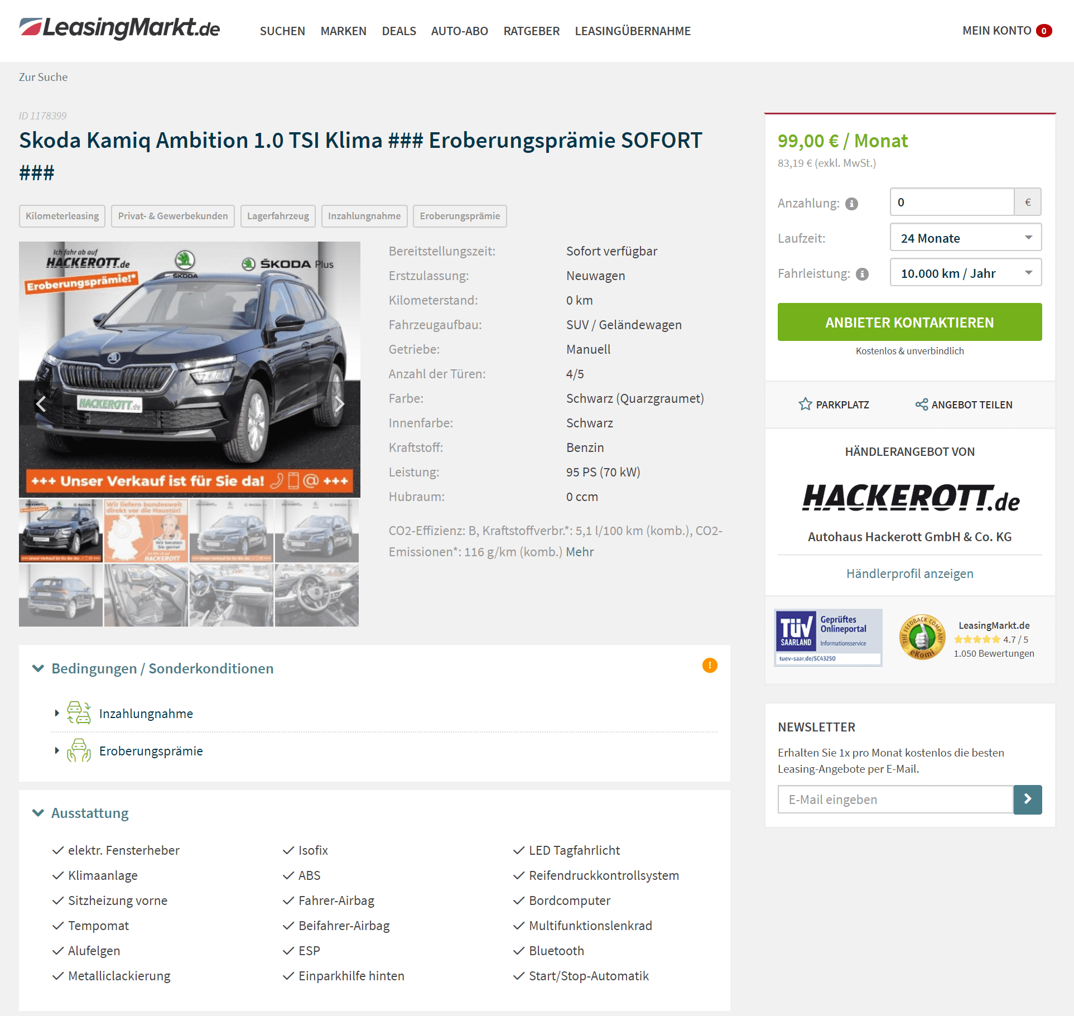Click the LeasingMarkt.de logo

click(x=119, y=28)
